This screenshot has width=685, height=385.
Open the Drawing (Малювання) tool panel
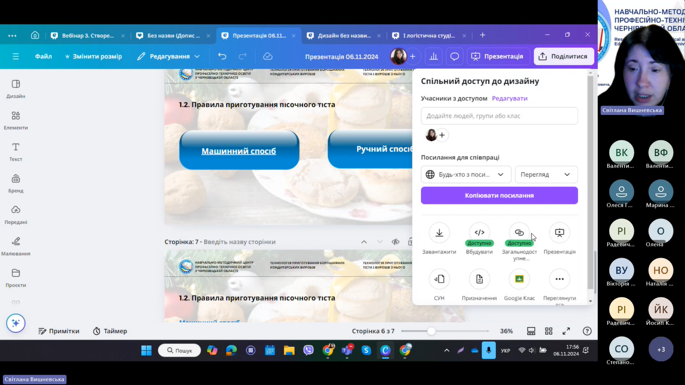pyautogui.click(x=16, y=245)
